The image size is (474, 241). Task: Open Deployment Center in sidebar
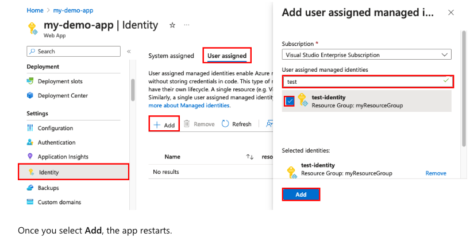click(x=63, y=95)
